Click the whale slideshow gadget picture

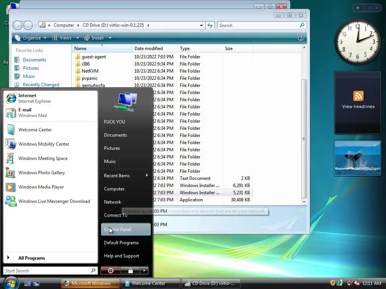358,158
